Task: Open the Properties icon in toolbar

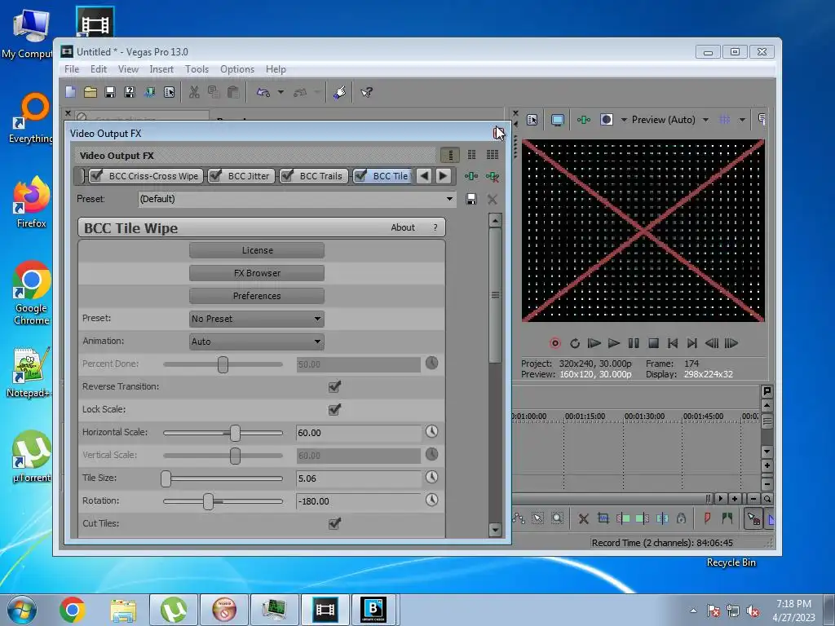Action: point(170,92)
